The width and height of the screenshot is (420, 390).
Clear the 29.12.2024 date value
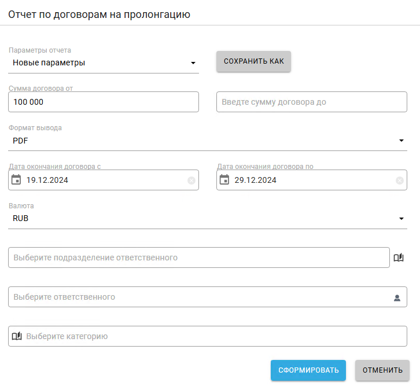[399, 181]
